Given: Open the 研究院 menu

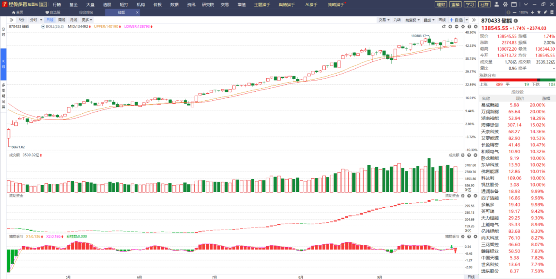Looking at the screenshot, I should click(208, 5).
